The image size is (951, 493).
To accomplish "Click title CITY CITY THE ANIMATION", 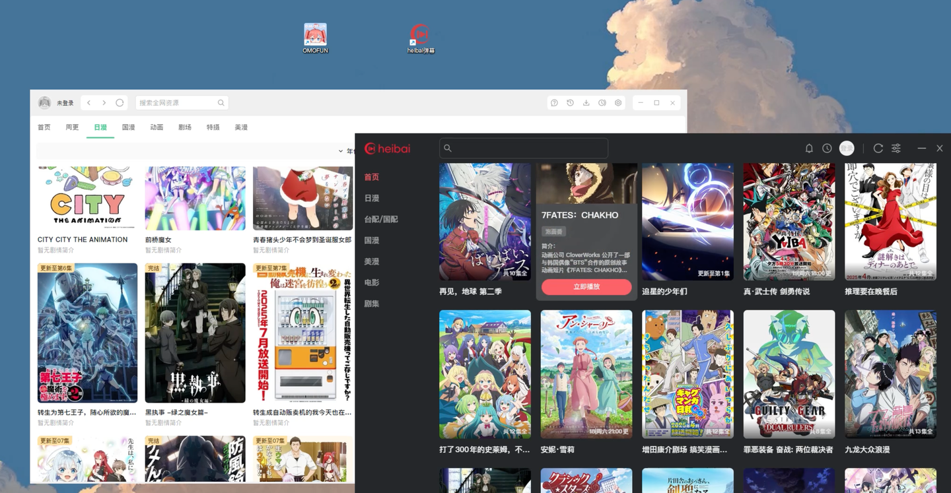I will [x=83, y=240].
